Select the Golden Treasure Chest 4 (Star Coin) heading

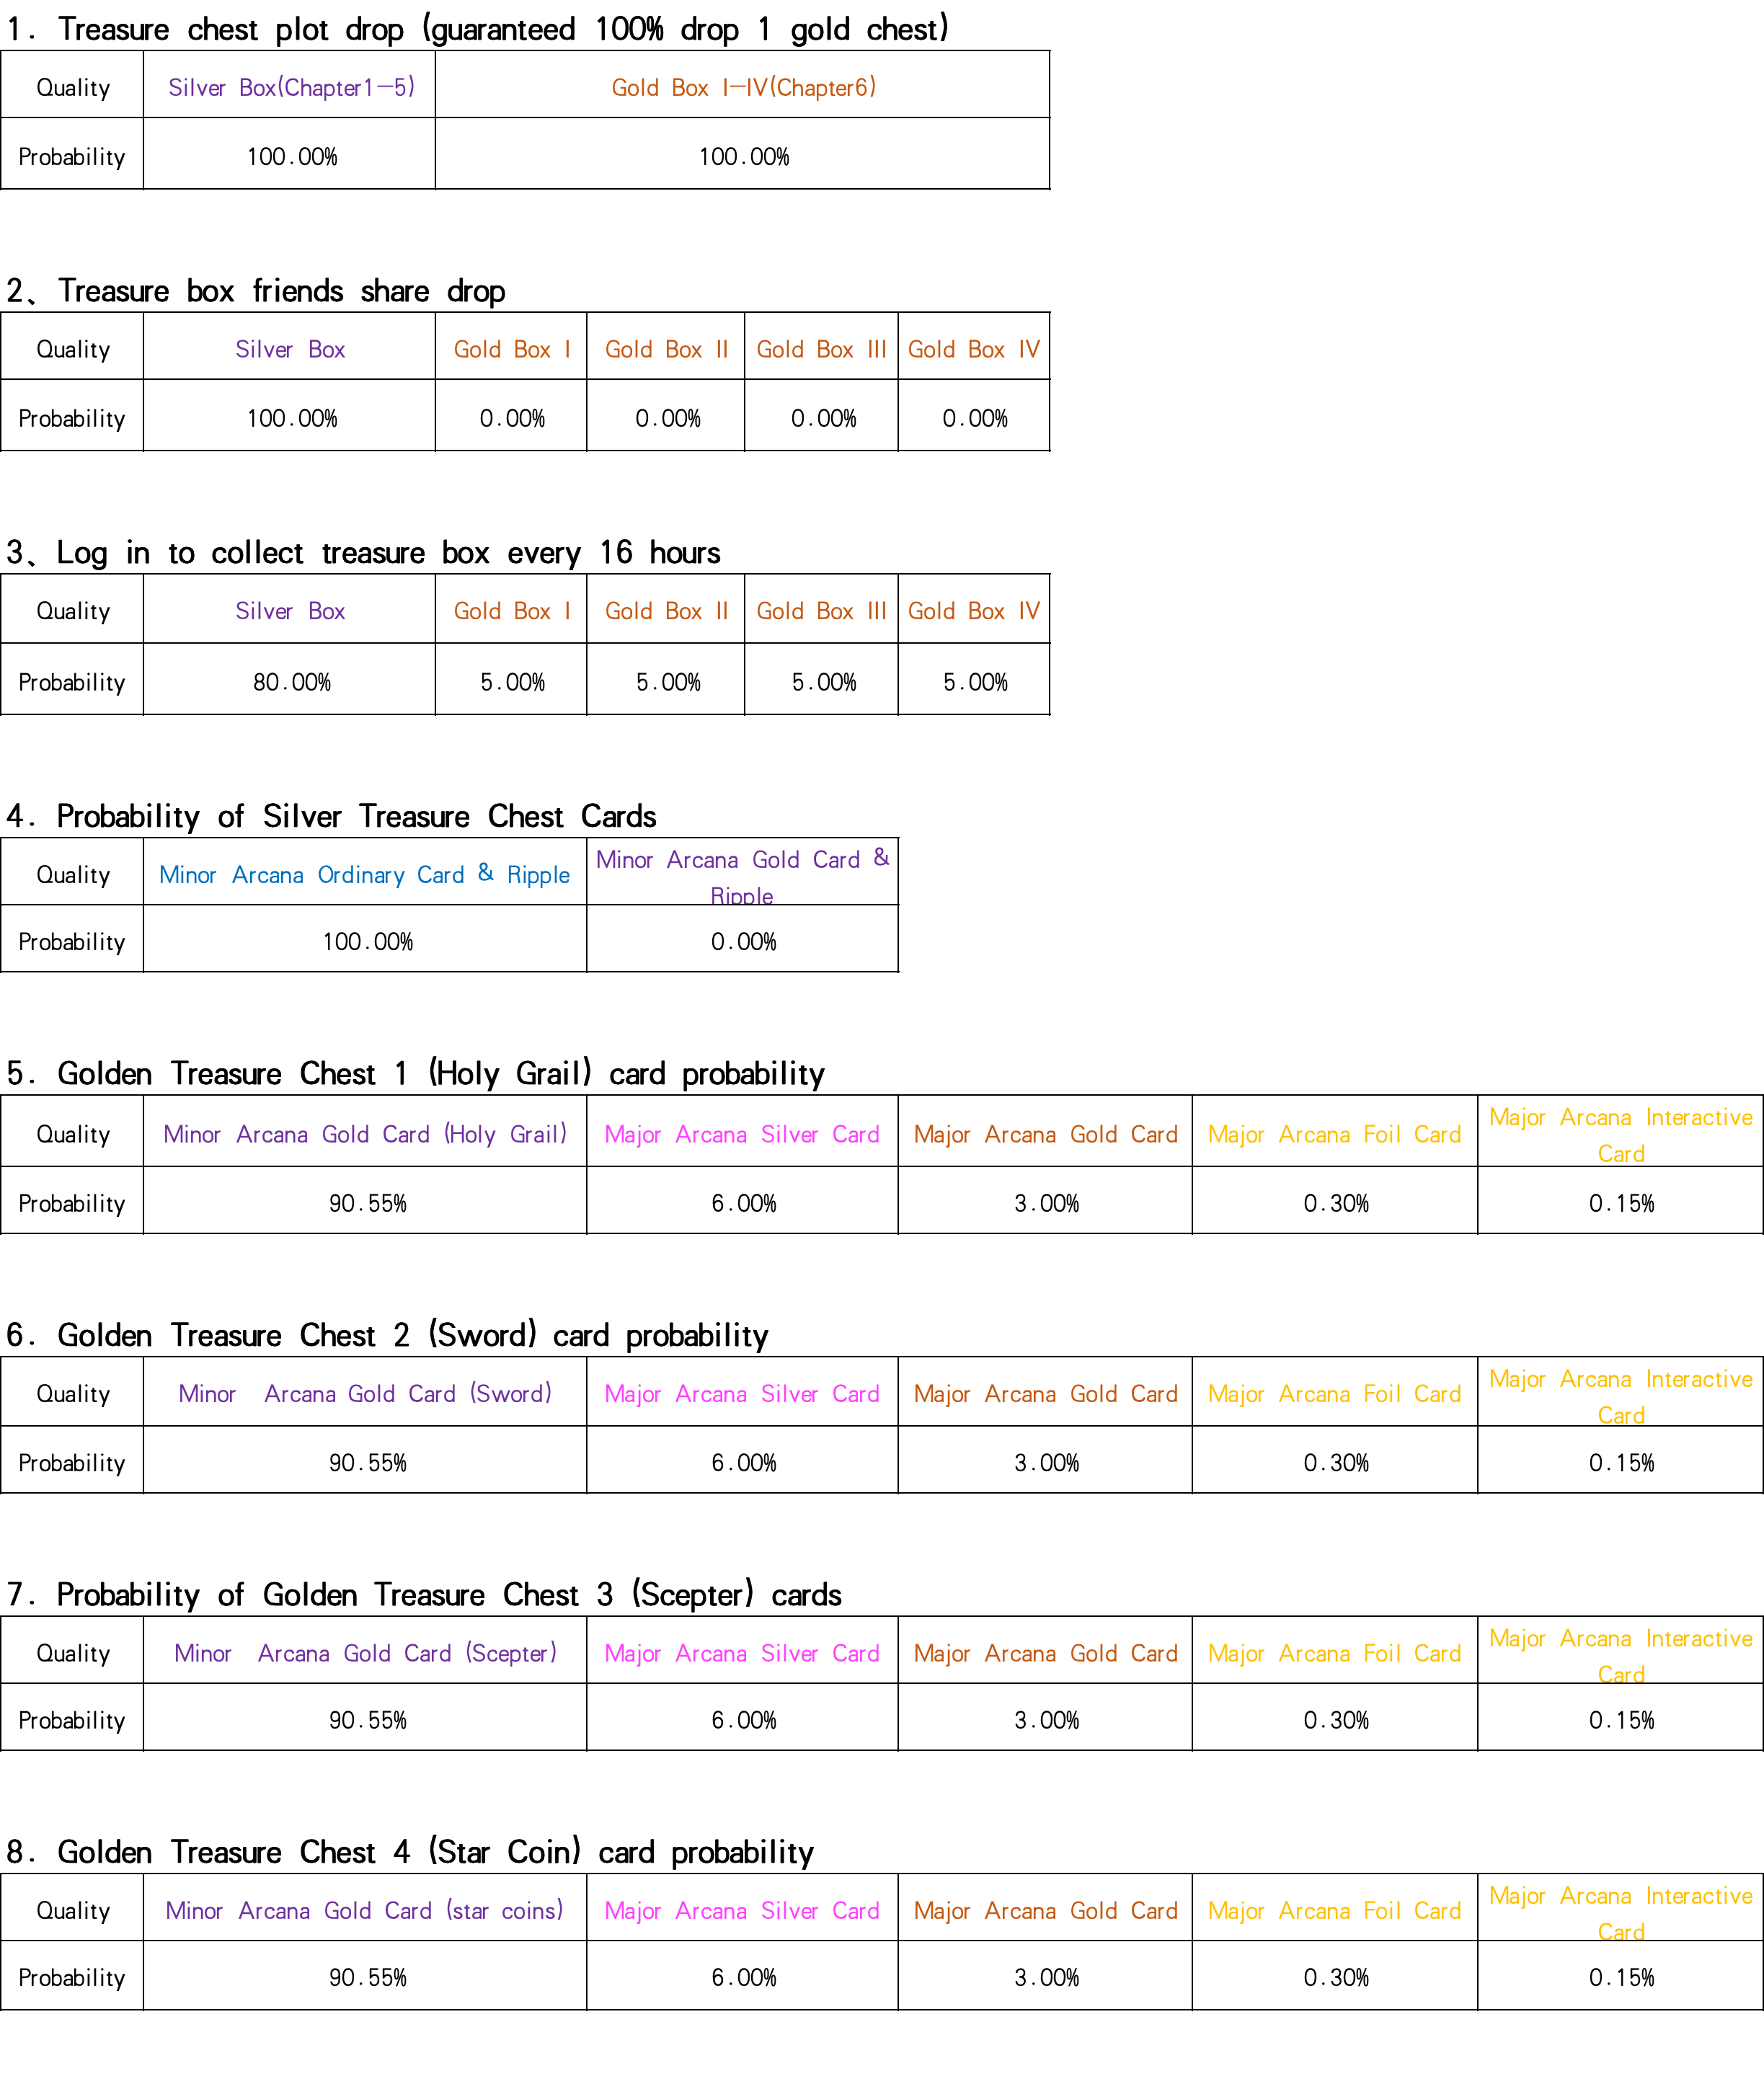click(410, 1852)
